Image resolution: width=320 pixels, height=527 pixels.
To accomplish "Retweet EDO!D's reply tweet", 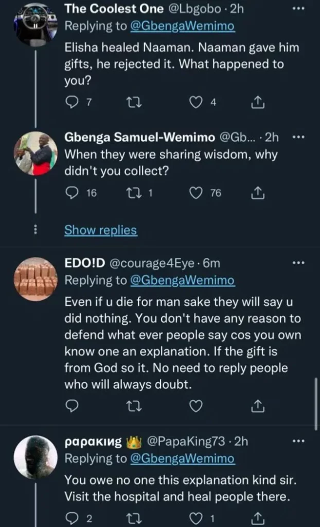I will (x=131, y=407).
